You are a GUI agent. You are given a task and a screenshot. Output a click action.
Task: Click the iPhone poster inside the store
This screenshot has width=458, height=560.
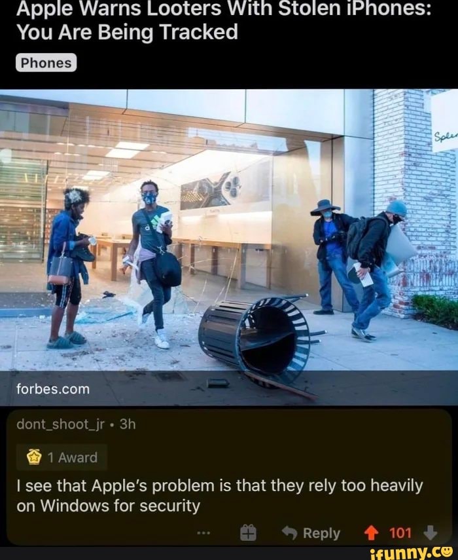point(211,191)
